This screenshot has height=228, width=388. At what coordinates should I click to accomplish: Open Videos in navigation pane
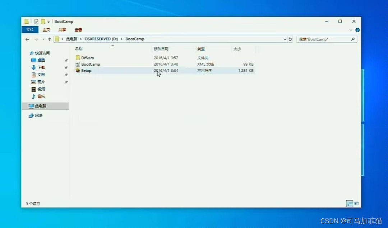[41, 89]
